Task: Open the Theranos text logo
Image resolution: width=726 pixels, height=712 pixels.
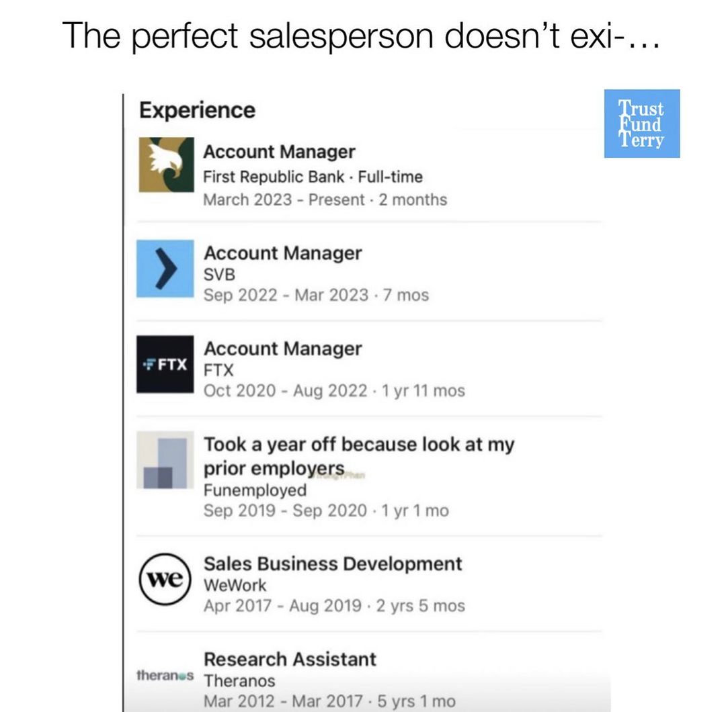Action: tap(165, 675)
